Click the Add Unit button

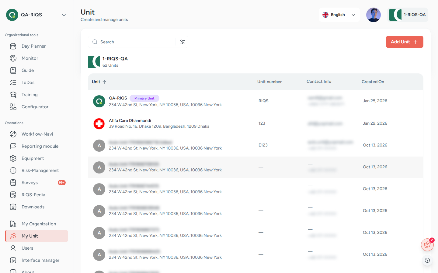tap(405, 42)
